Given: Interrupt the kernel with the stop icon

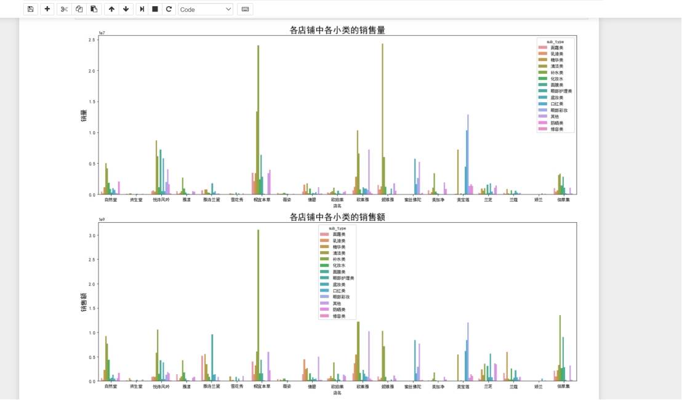Looking at the screenshot, I should 155,9.
